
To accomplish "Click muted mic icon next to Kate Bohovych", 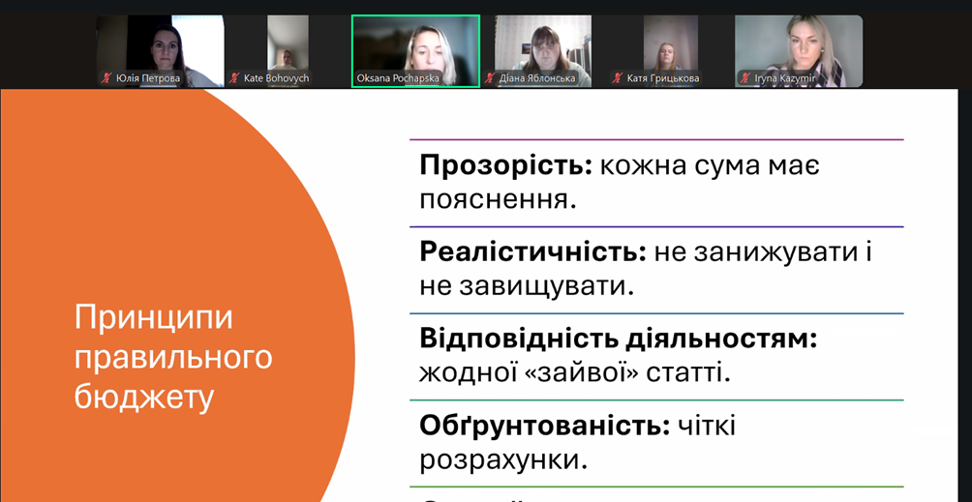I will tap(234, 78).
